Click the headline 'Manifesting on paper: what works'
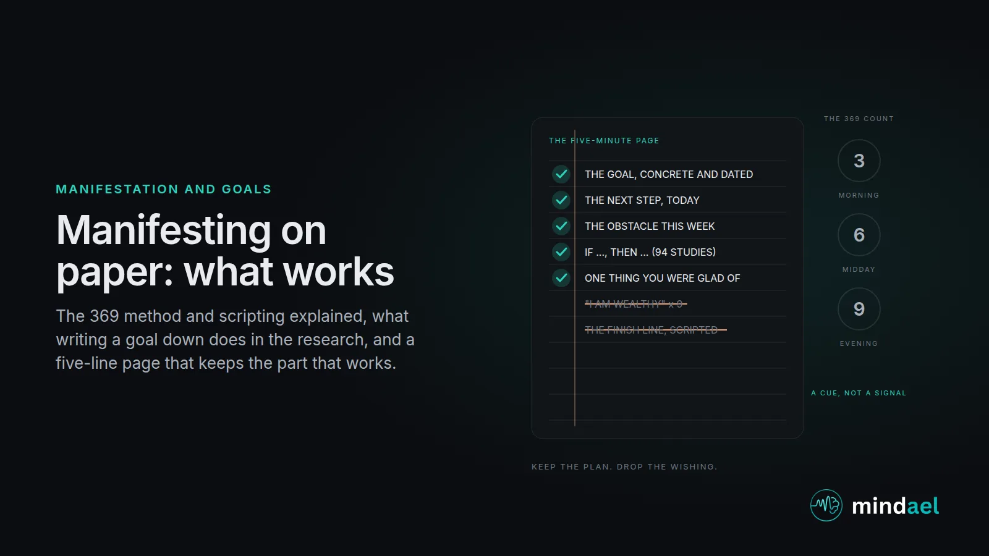 (225, 251)
